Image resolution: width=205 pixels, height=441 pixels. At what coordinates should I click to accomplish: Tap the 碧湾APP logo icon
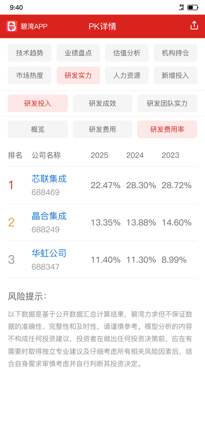point(12,26)
